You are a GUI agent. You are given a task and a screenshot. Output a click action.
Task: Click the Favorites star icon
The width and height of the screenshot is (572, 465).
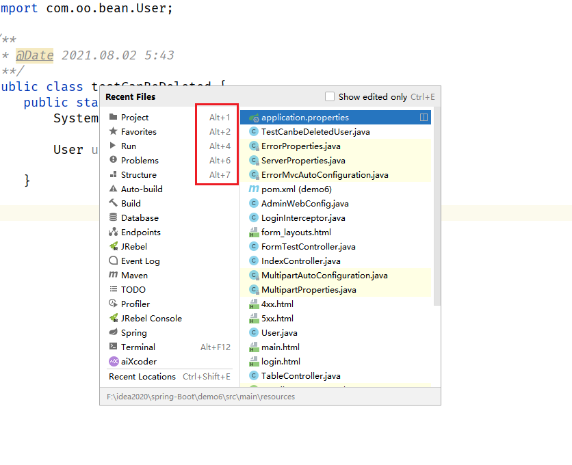tap(114, 131)
